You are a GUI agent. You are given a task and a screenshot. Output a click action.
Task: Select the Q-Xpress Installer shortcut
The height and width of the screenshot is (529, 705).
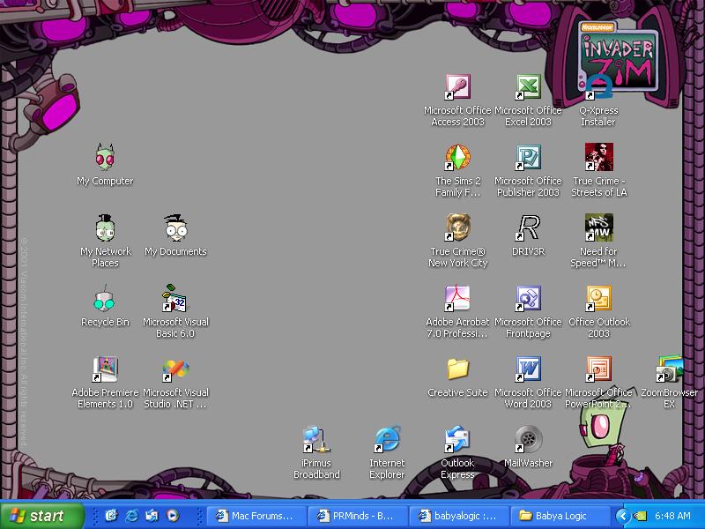[x=598, y=86]
